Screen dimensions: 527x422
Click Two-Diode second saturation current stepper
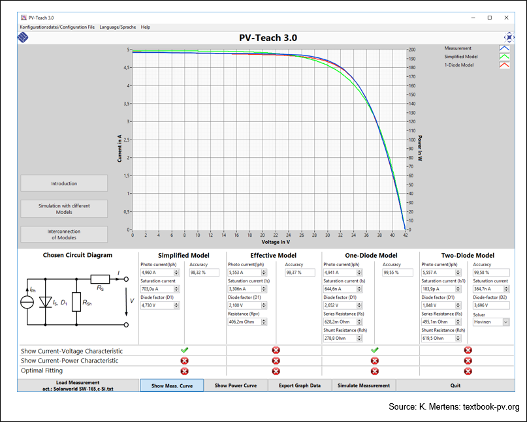pyautogui.click(x=507, y=289)
